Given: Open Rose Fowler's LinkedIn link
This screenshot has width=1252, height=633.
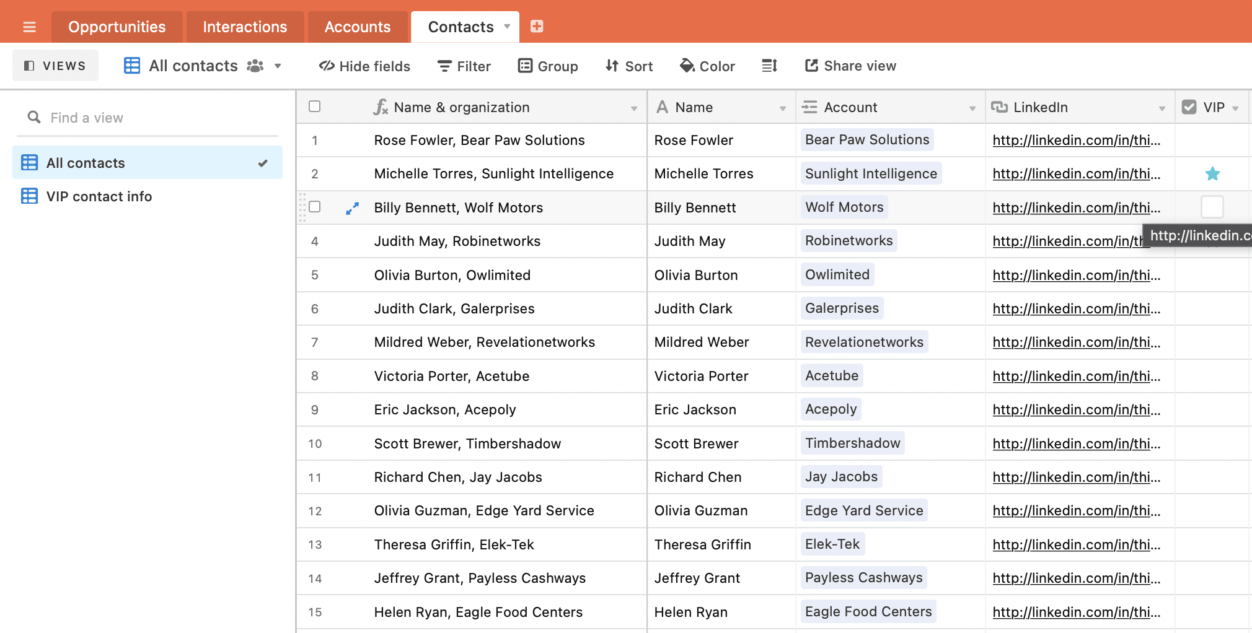Looking at the screenshot, I should tap(1076, 141).
